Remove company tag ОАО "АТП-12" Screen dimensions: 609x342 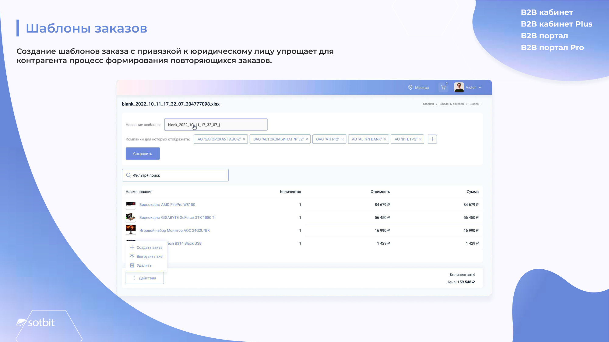[342, 139]
